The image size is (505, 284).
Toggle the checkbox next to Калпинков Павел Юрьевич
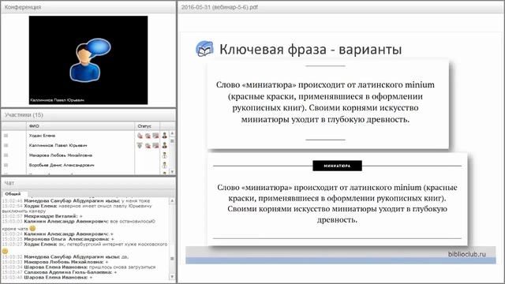pos(6,145)
